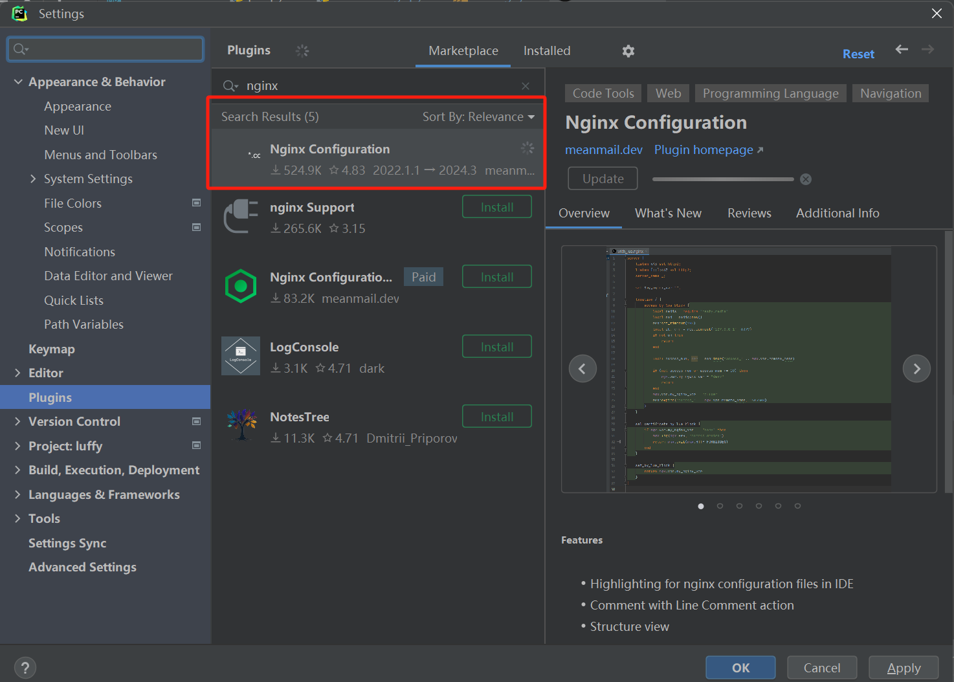Click the plugin search magnifier icon
The height and width of the screenshot is (682, 954).
[230, 86]
